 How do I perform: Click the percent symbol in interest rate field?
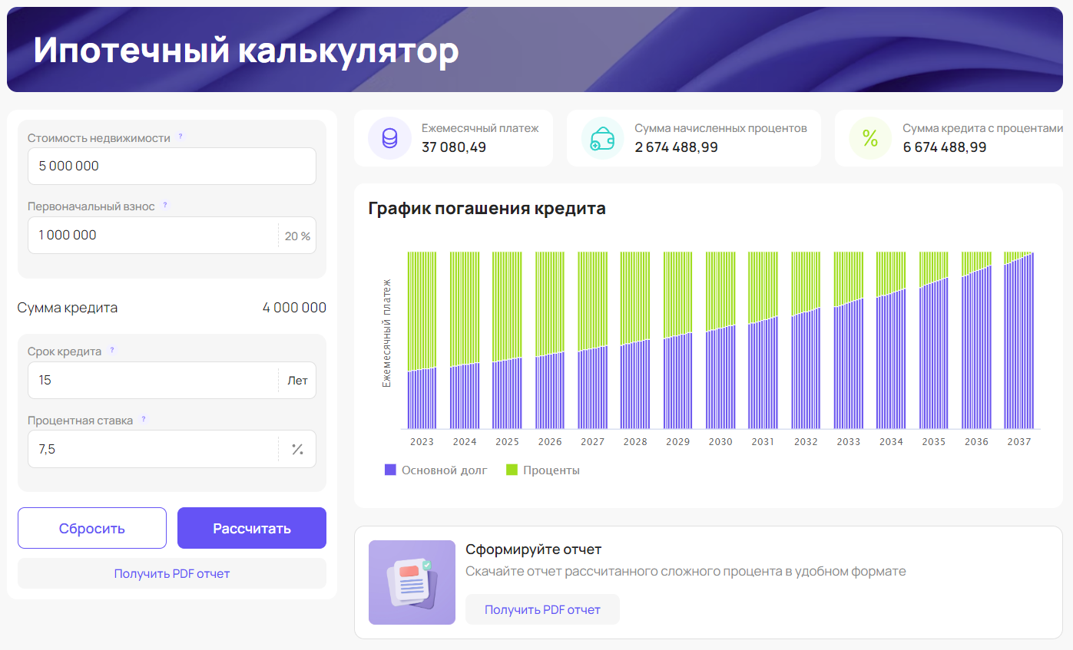(297, 450)
